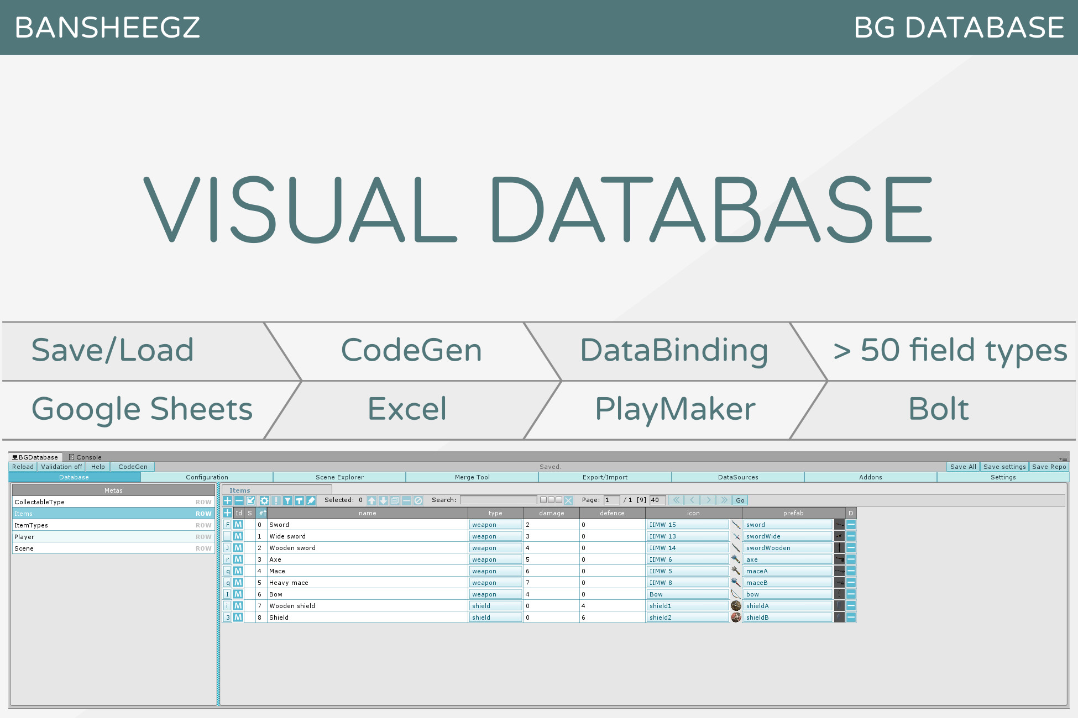Screen dimensions: 1078x718
Task: Open the table settings gear icon
Action: coord(265,500)
